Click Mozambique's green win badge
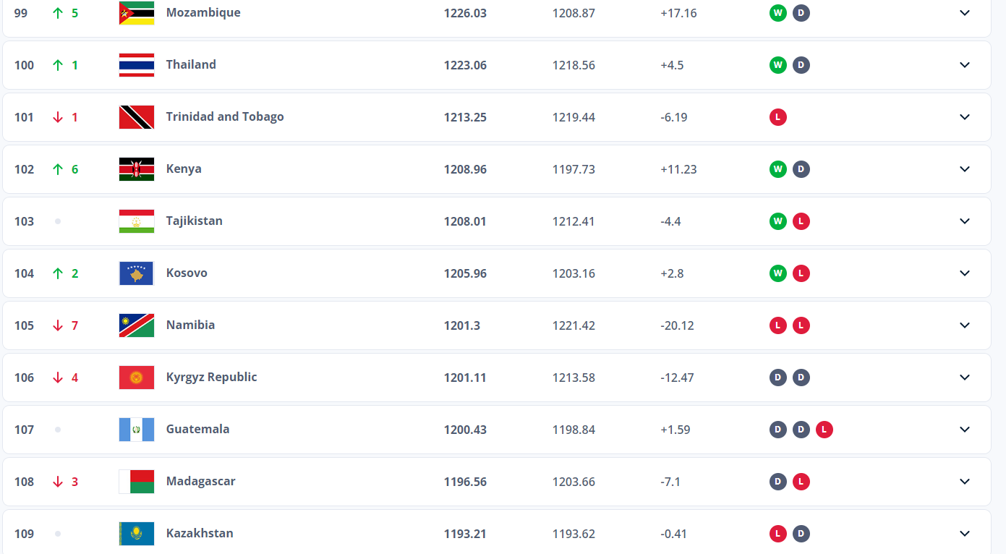 777,13
